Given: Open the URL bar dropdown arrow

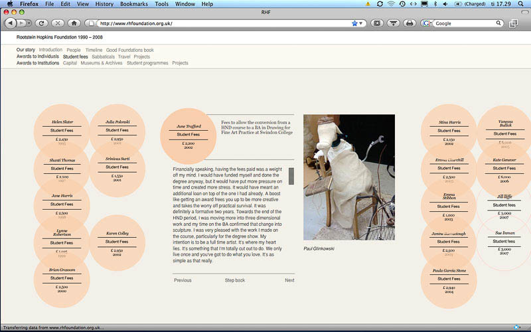Looking at the screenshot, I should click(x=361, y=23).
